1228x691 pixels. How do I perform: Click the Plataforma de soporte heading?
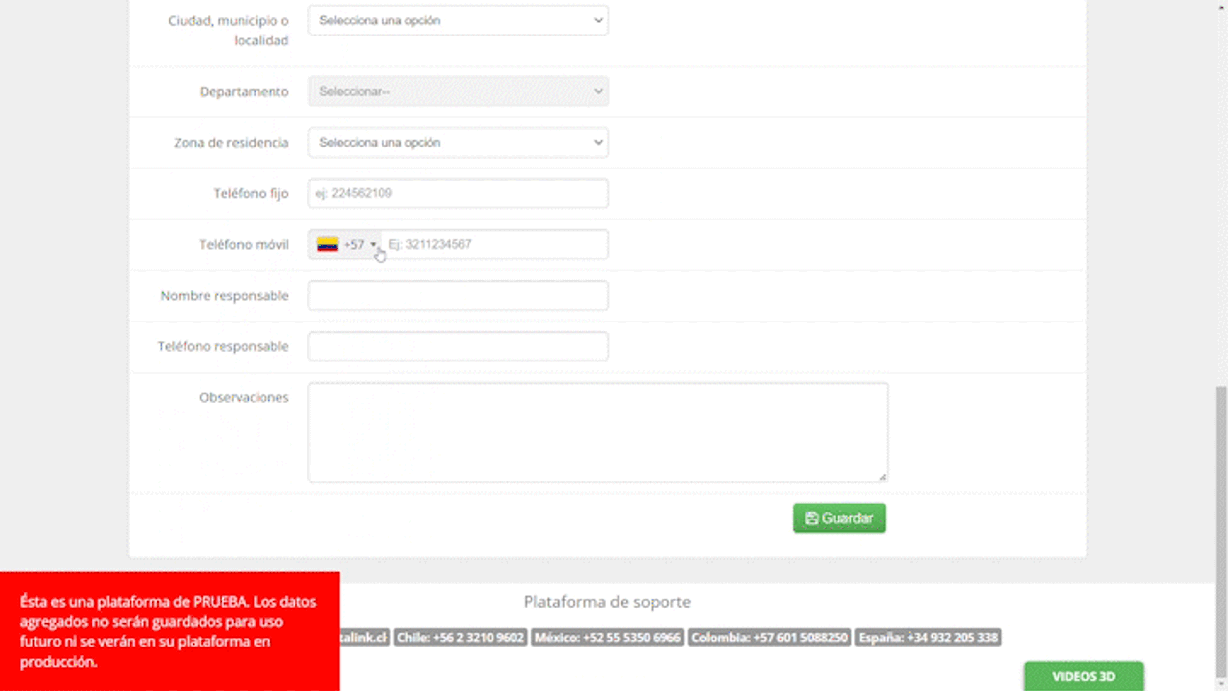pyautogui.click(x=607, y=602)
